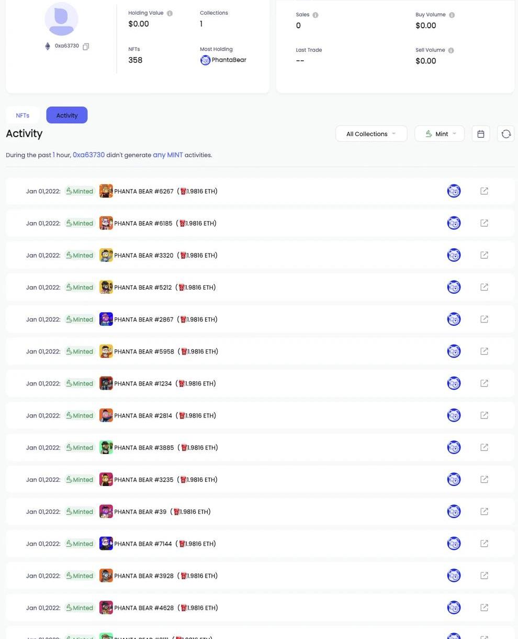Click PHANTA BEAR #5958 name
The width and height of the screenshot is (518, 639).
coord(144,351)
